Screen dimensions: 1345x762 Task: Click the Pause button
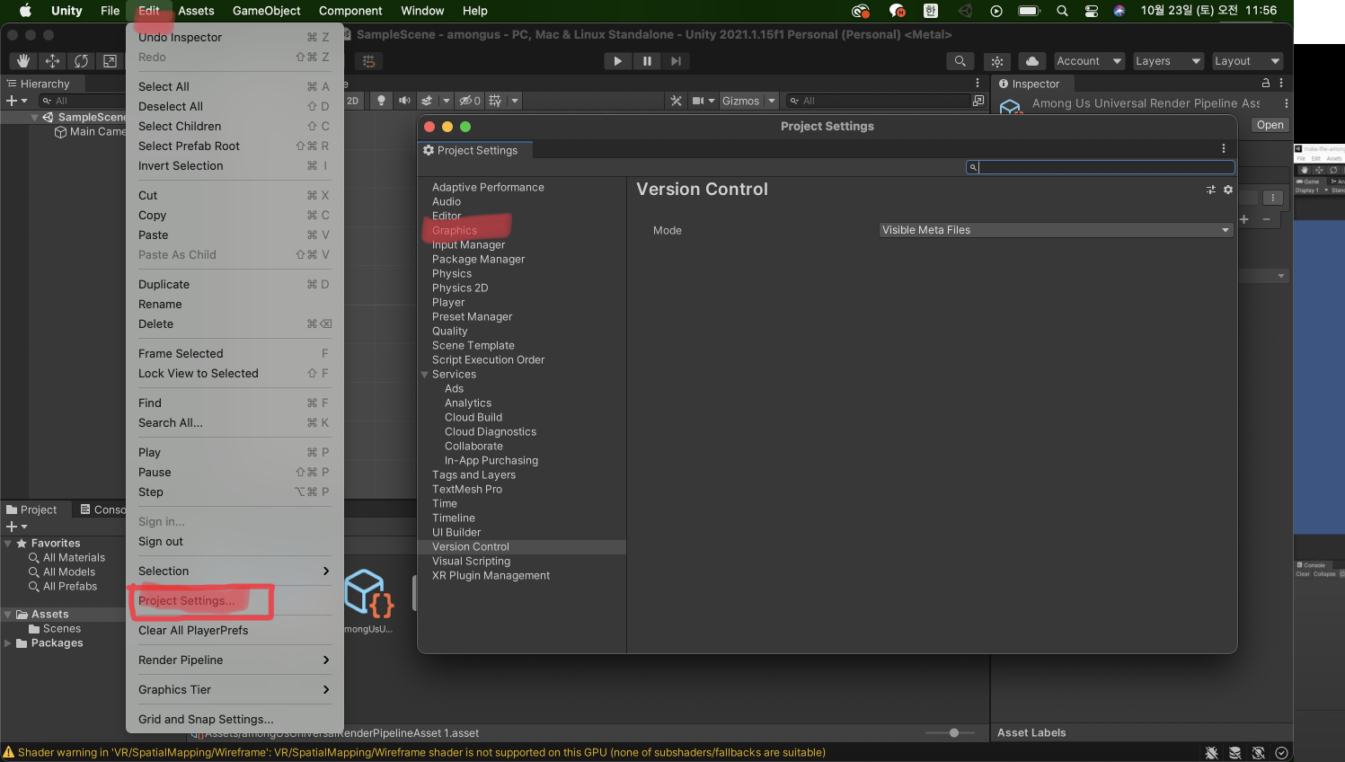coord(647,61)
